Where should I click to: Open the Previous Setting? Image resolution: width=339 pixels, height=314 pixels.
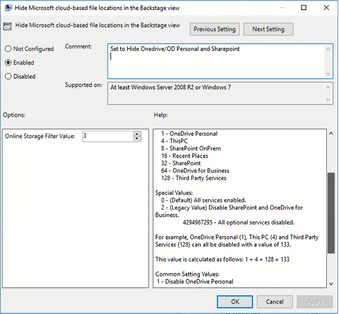pos(214,29)
